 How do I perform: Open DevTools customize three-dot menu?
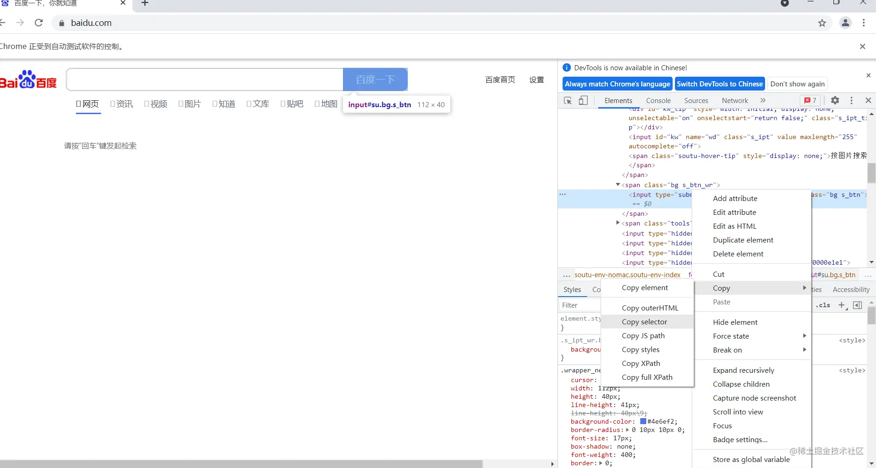point(851,100)
